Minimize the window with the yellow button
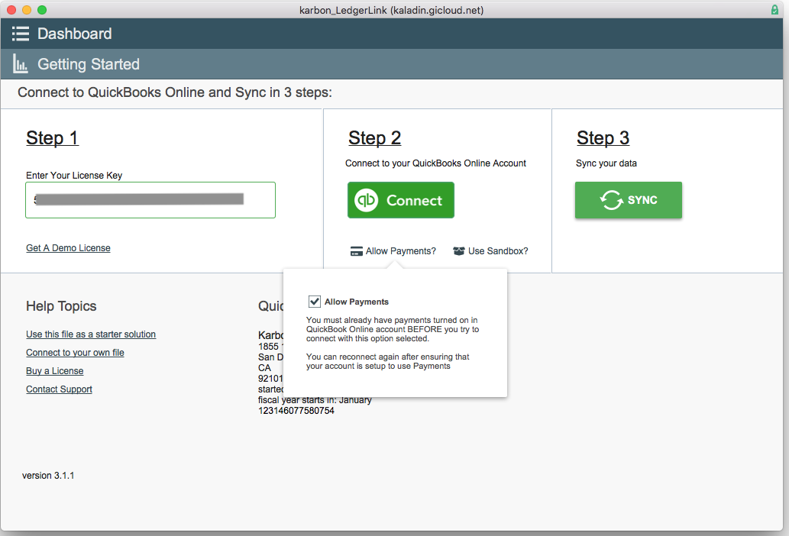The height and width of the screenshot is (536, 789). 27,10
